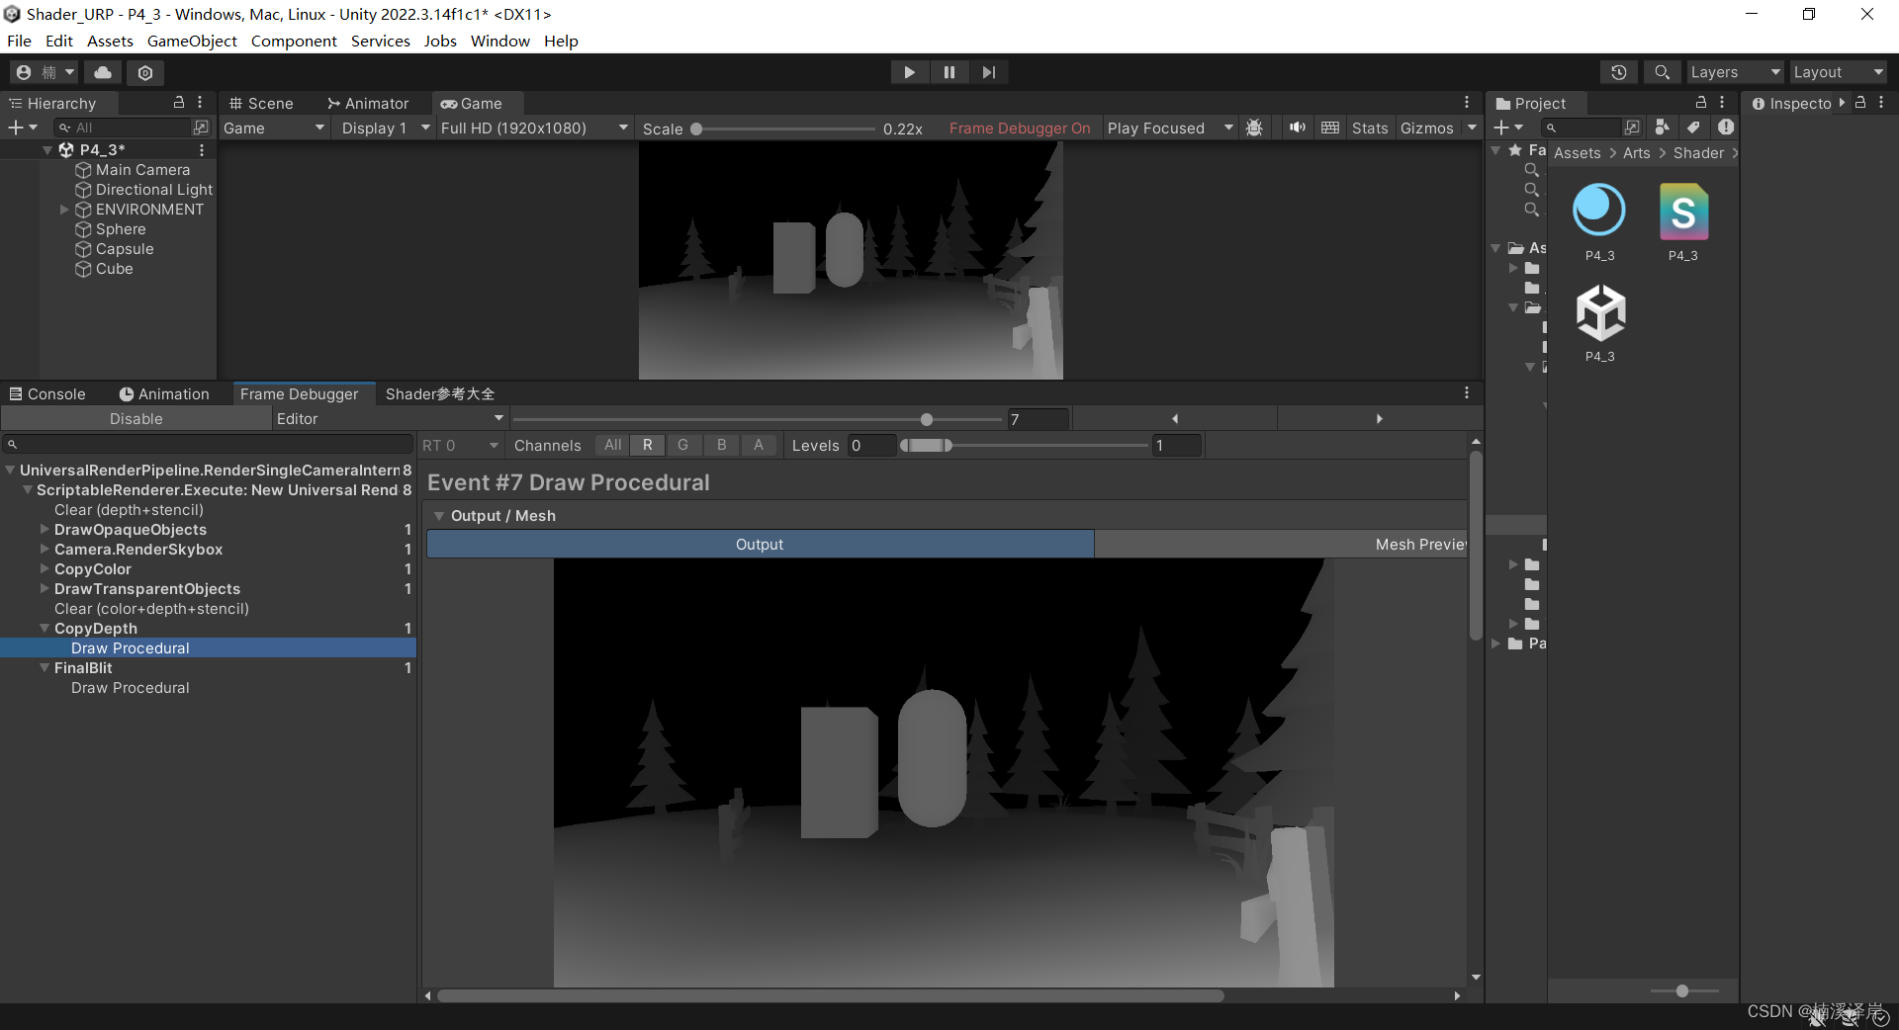Click Disable in the Frame Debugger

point(136,419)
